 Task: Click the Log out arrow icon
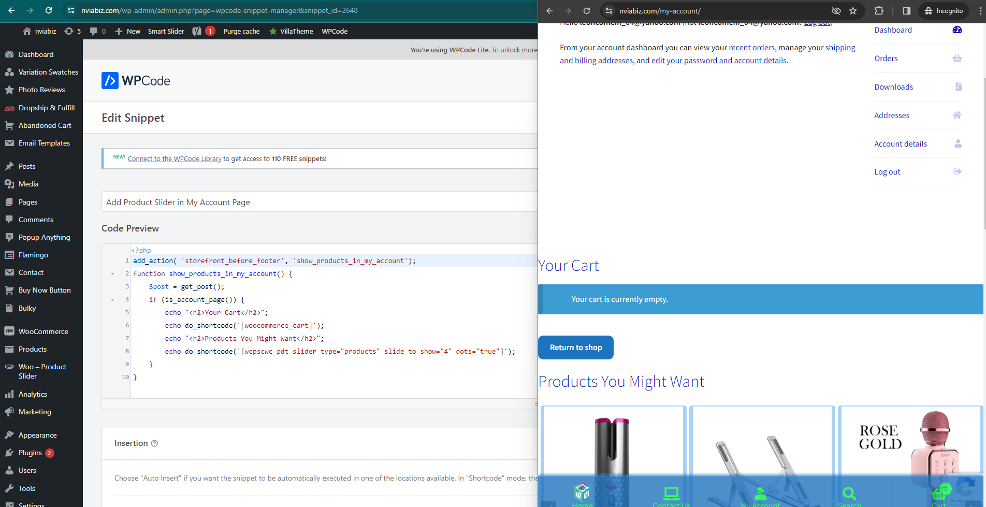click(x=958, y=171)
